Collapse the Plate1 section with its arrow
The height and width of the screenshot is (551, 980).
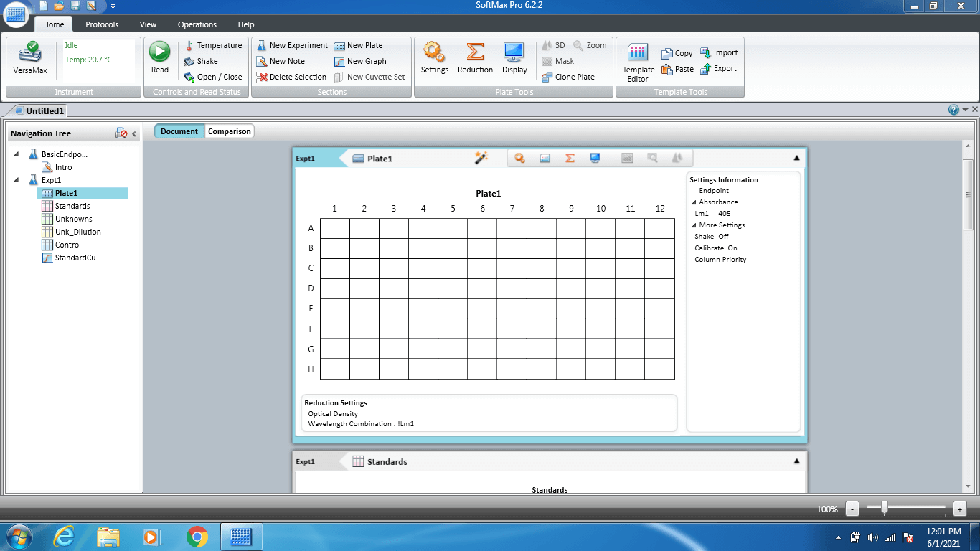coord(796,157)
